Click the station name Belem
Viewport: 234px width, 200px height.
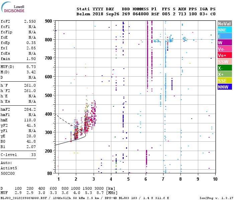(83, 14)
